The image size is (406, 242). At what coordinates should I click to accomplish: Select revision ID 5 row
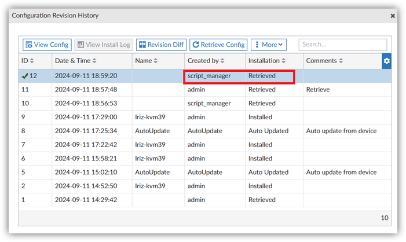tap(204, 172)
